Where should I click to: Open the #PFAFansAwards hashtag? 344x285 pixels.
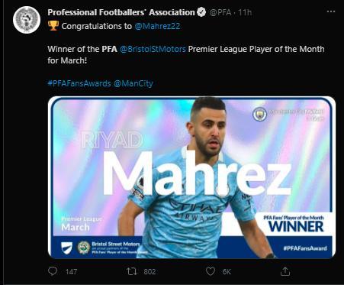pos(79,83)
